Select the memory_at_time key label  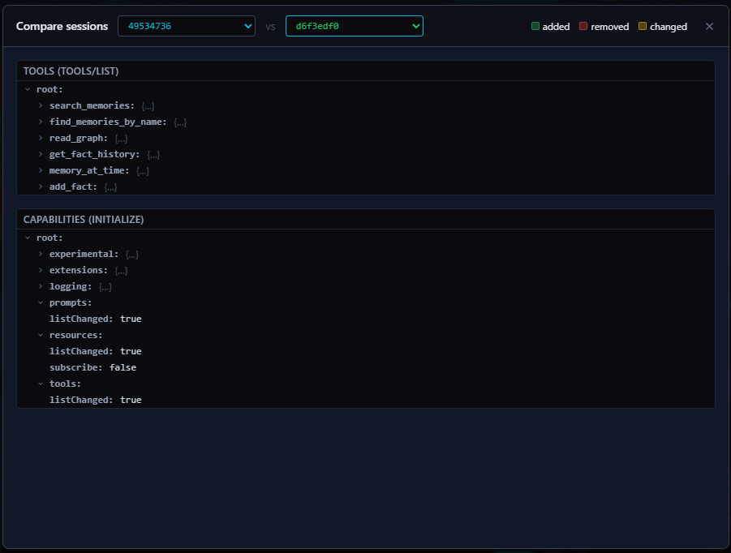89,170
